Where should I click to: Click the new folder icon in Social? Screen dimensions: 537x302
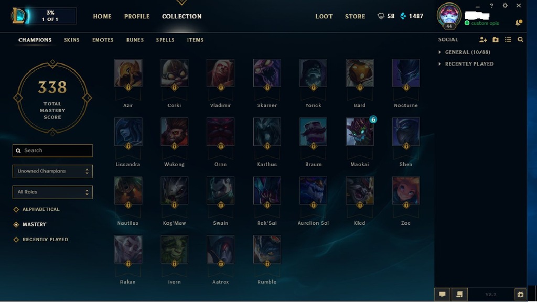[x=496, y=40]
